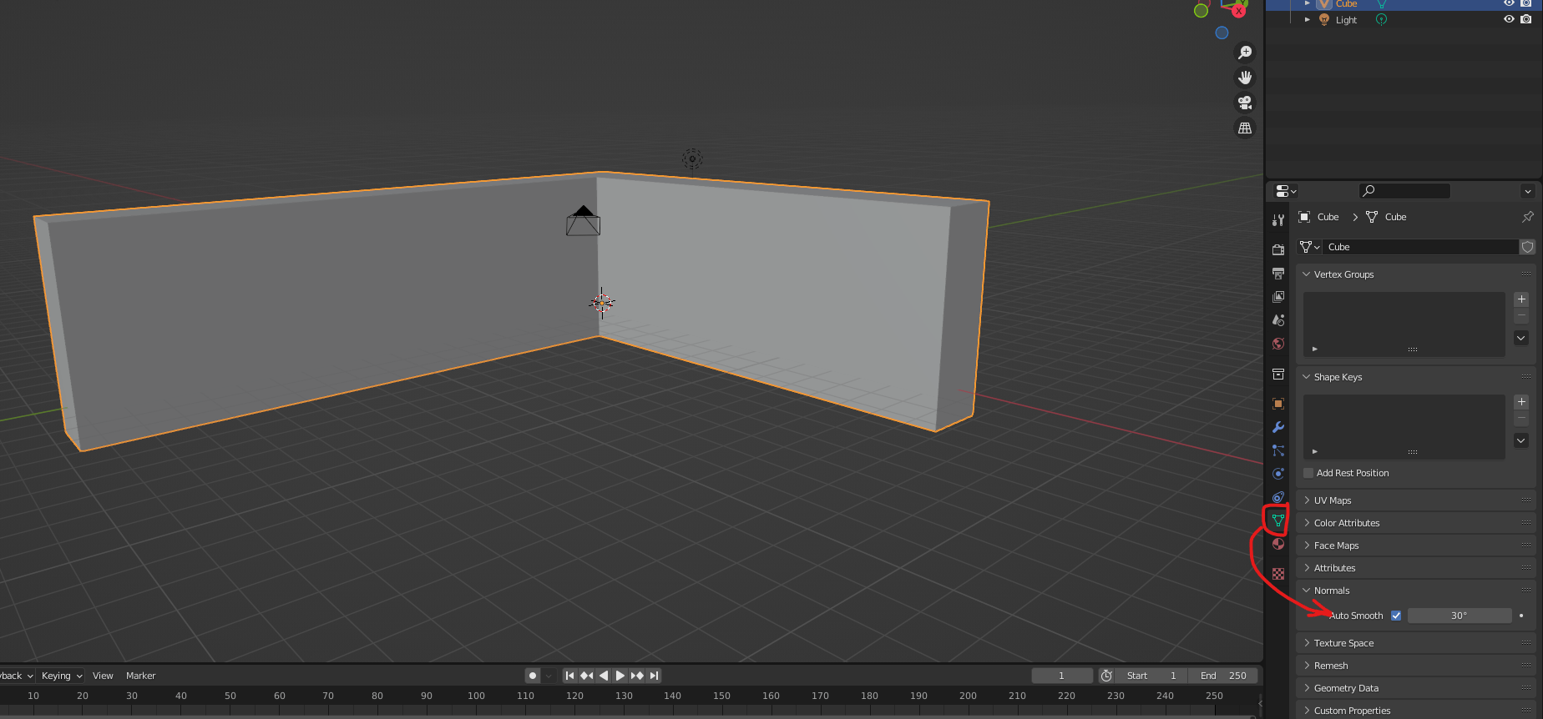Expand the Light tree row in outliner

point(1308,19)
